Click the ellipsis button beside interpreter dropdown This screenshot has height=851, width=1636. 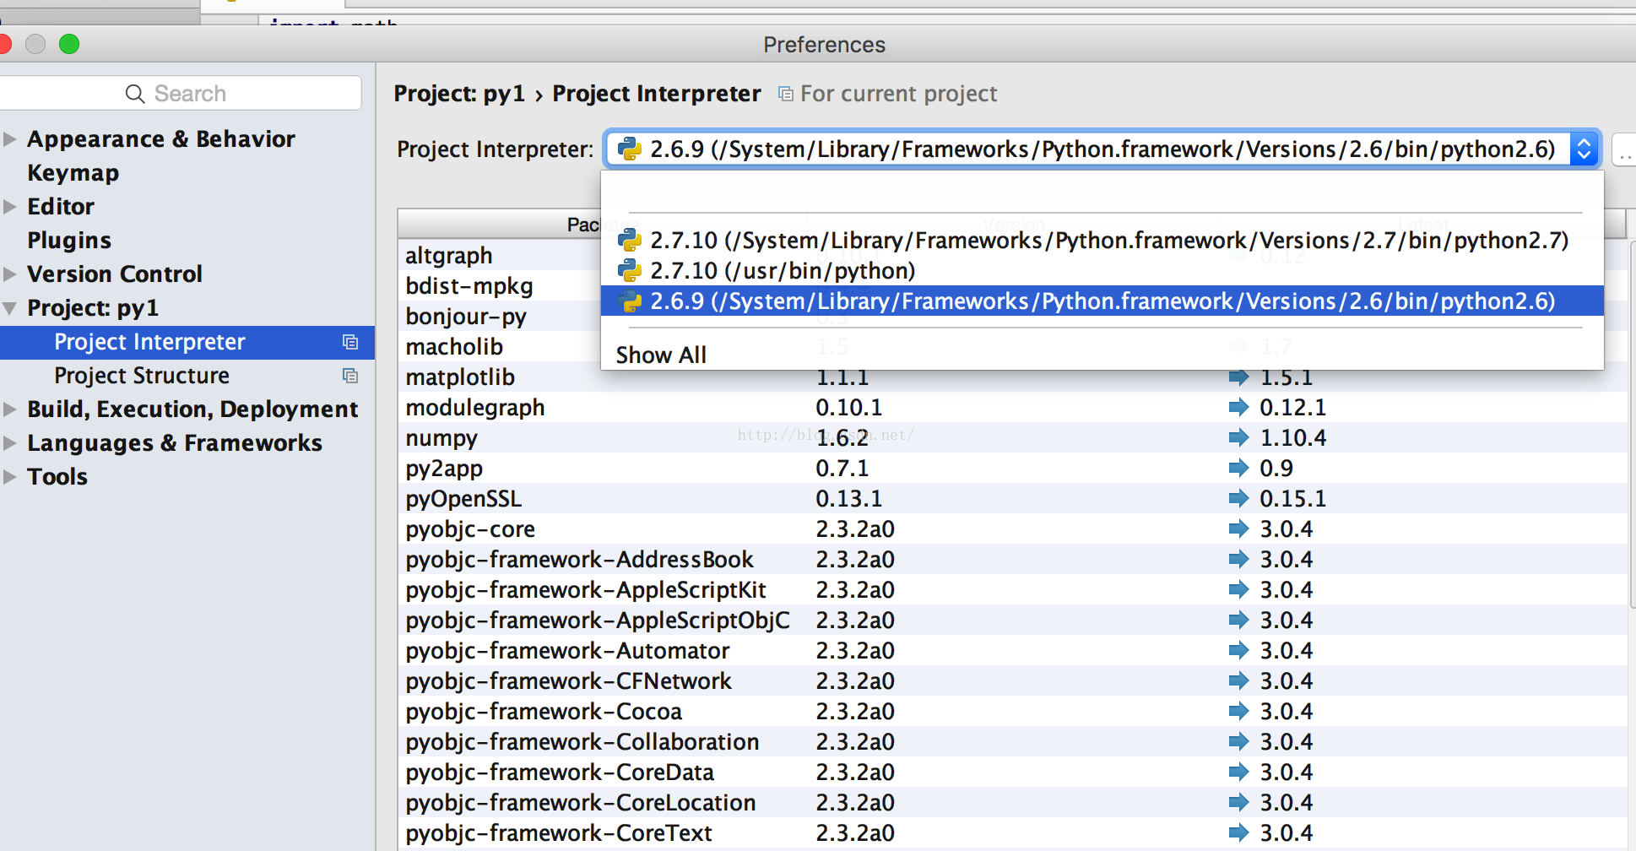point(1624,149)
